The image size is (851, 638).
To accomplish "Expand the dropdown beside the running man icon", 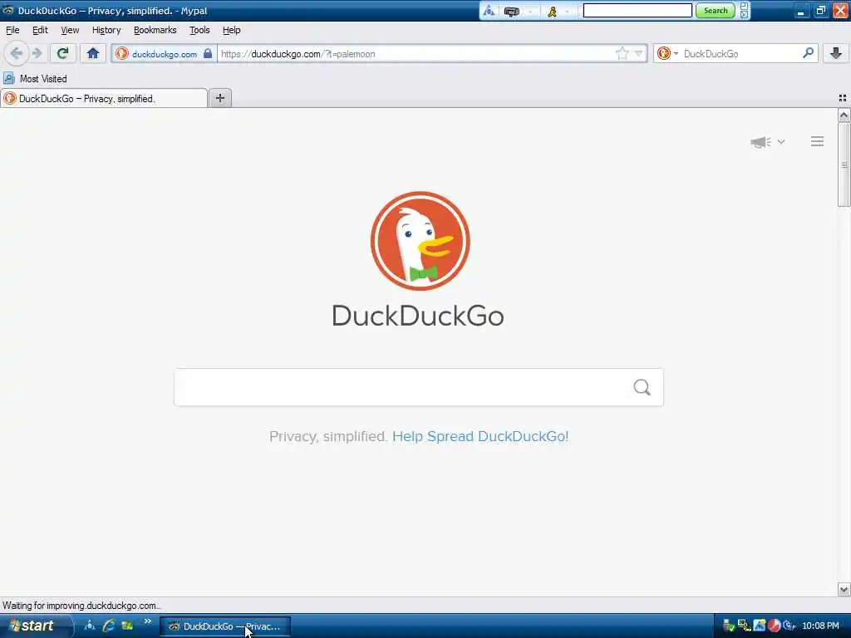I will click(567, 12).
